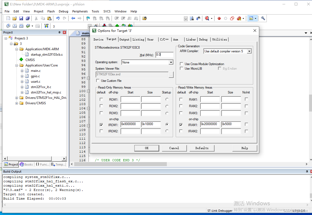Open a file with the folder icon
Viewport: 312px width, 215px height.
(15, 18)
